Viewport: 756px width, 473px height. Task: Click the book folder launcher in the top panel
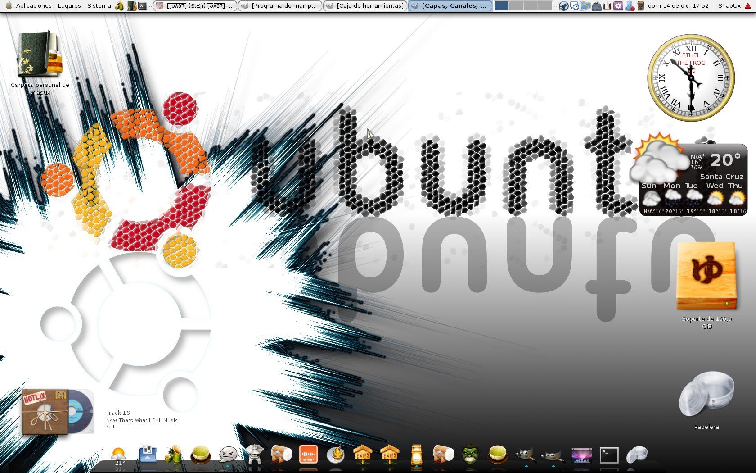pos(131,6)
